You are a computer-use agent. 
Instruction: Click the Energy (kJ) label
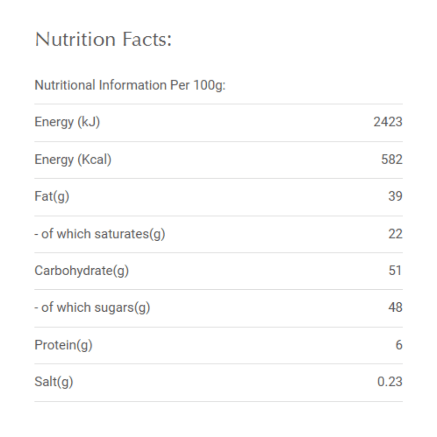coord(67,122)
